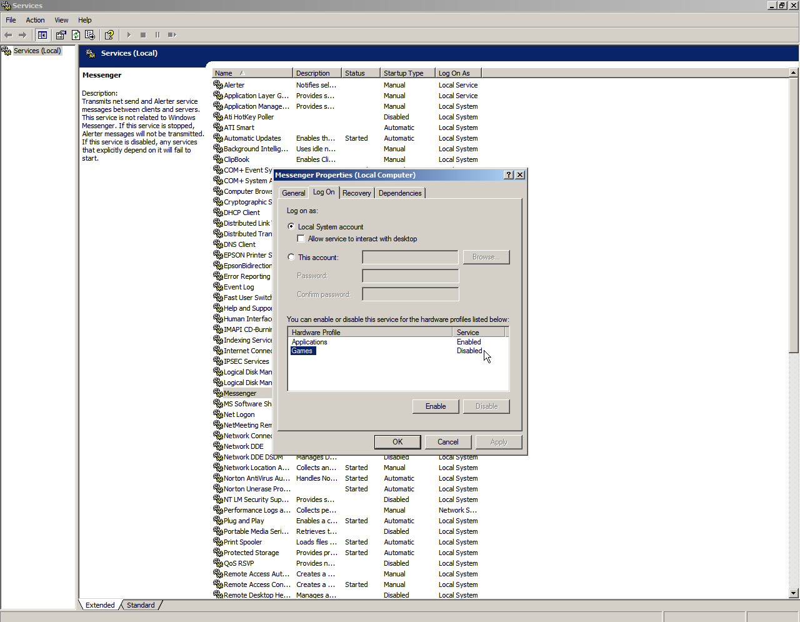800x622 pixels.
Task: Open Properties from the toolbar icon
Action: [x=61, y=35]
